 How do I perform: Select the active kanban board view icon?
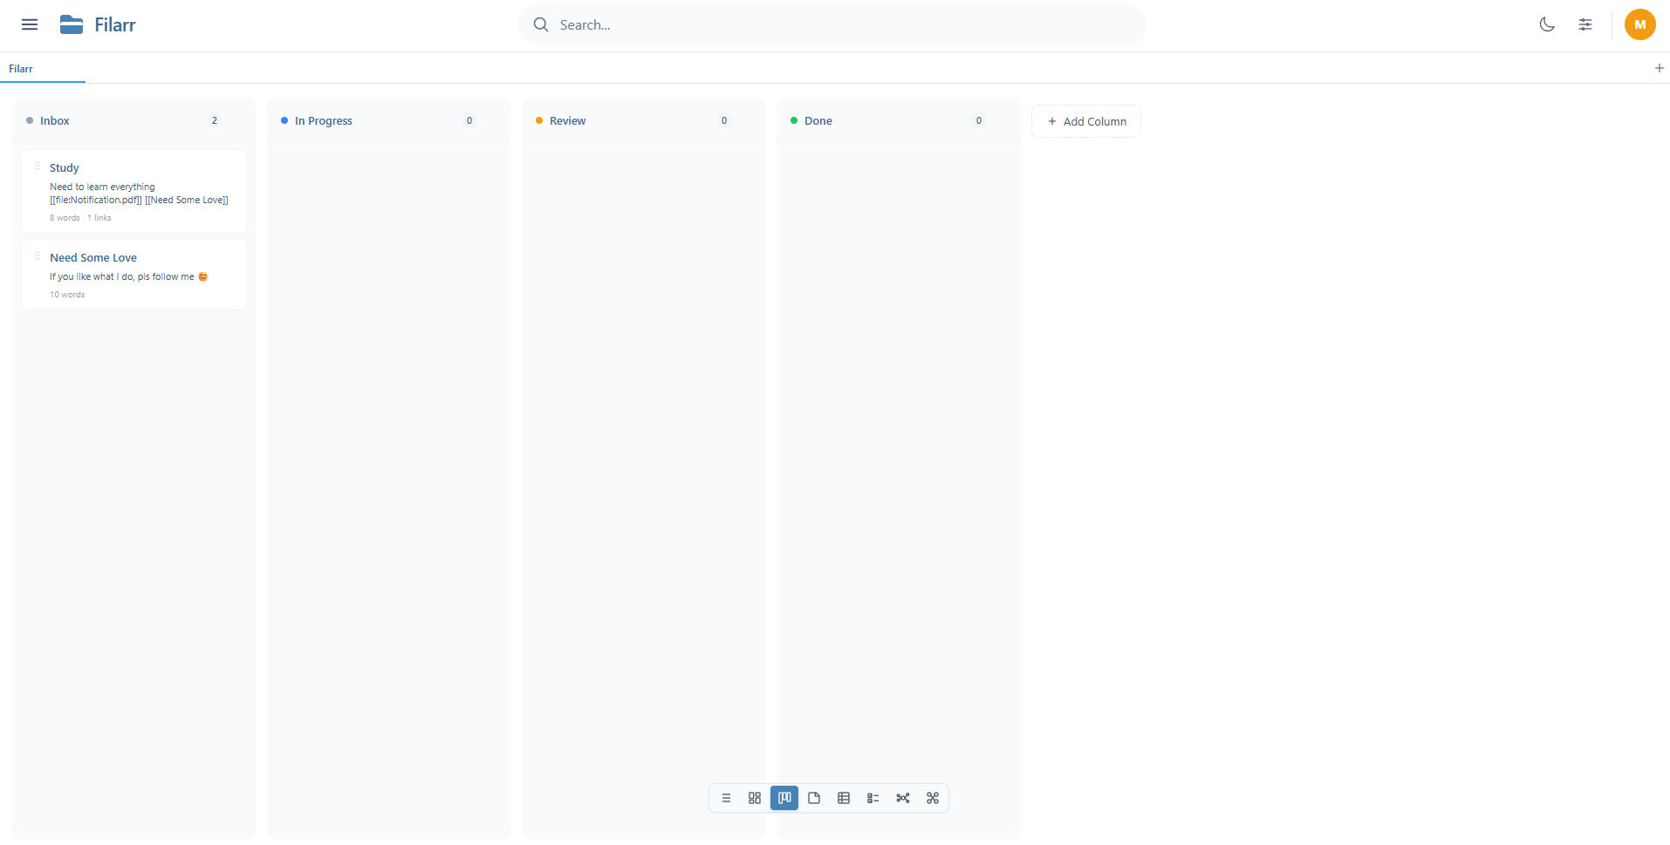click(x=784, y=797)
